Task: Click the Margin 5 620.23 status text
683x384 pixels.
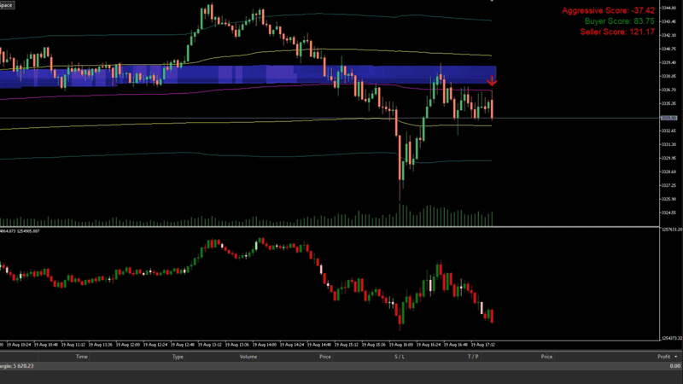Action: [x=16, y=366]
